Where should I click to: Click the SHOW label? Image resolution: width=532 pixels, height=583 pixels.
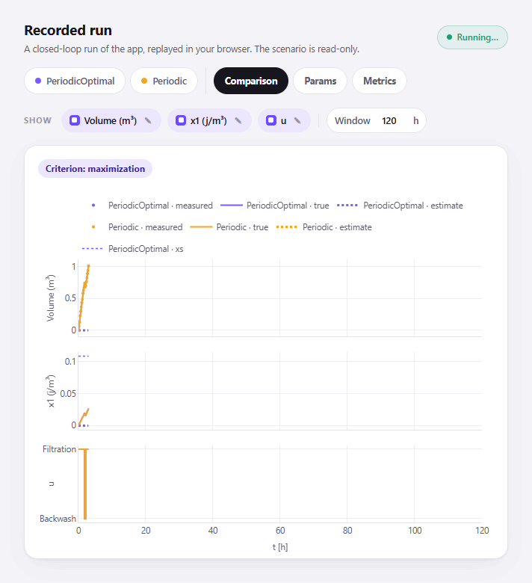37,120
